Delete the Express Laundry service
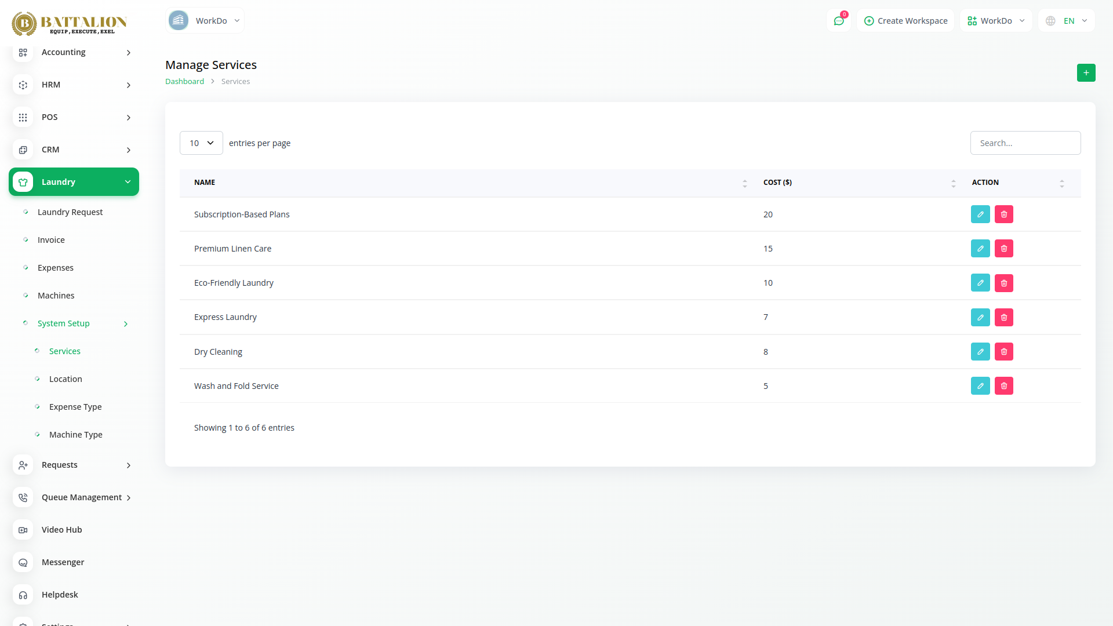 1003,318
